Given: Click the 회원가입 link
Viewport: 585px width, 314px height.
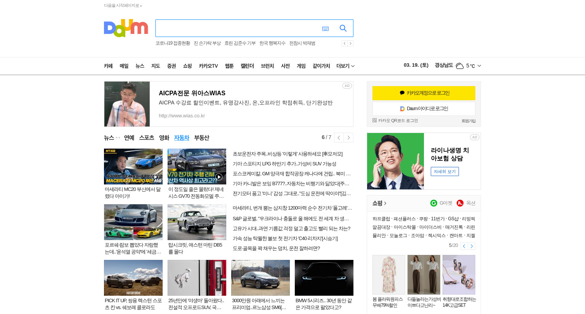Looking at the screenshot, I should pos(468,121).
